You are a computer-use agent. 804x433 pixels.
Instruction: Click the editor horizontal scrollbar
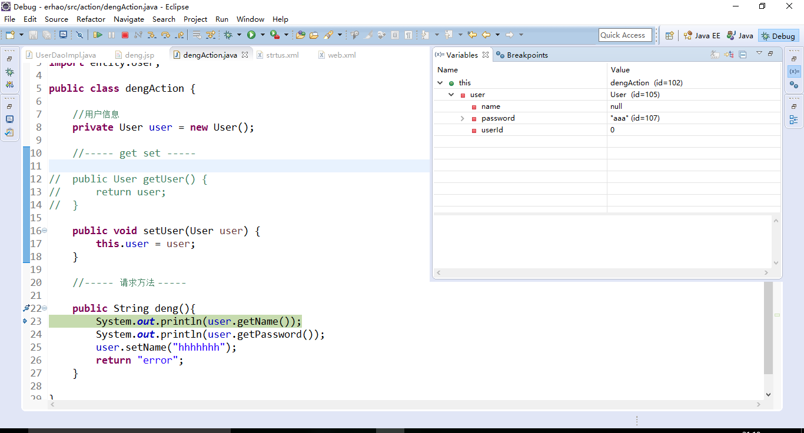406,405
